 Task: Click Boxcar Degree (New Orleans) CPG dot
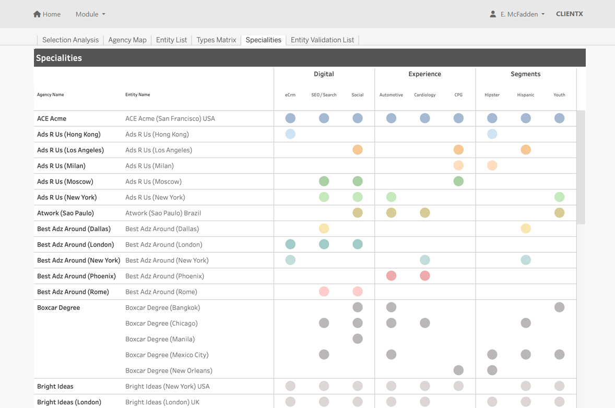[x=458, y=370]
